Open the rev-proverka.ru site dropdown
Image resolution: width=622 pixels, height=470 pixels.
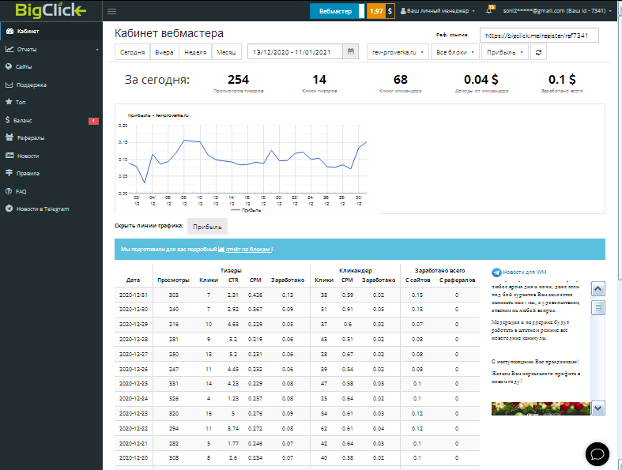tap(398, 52)
